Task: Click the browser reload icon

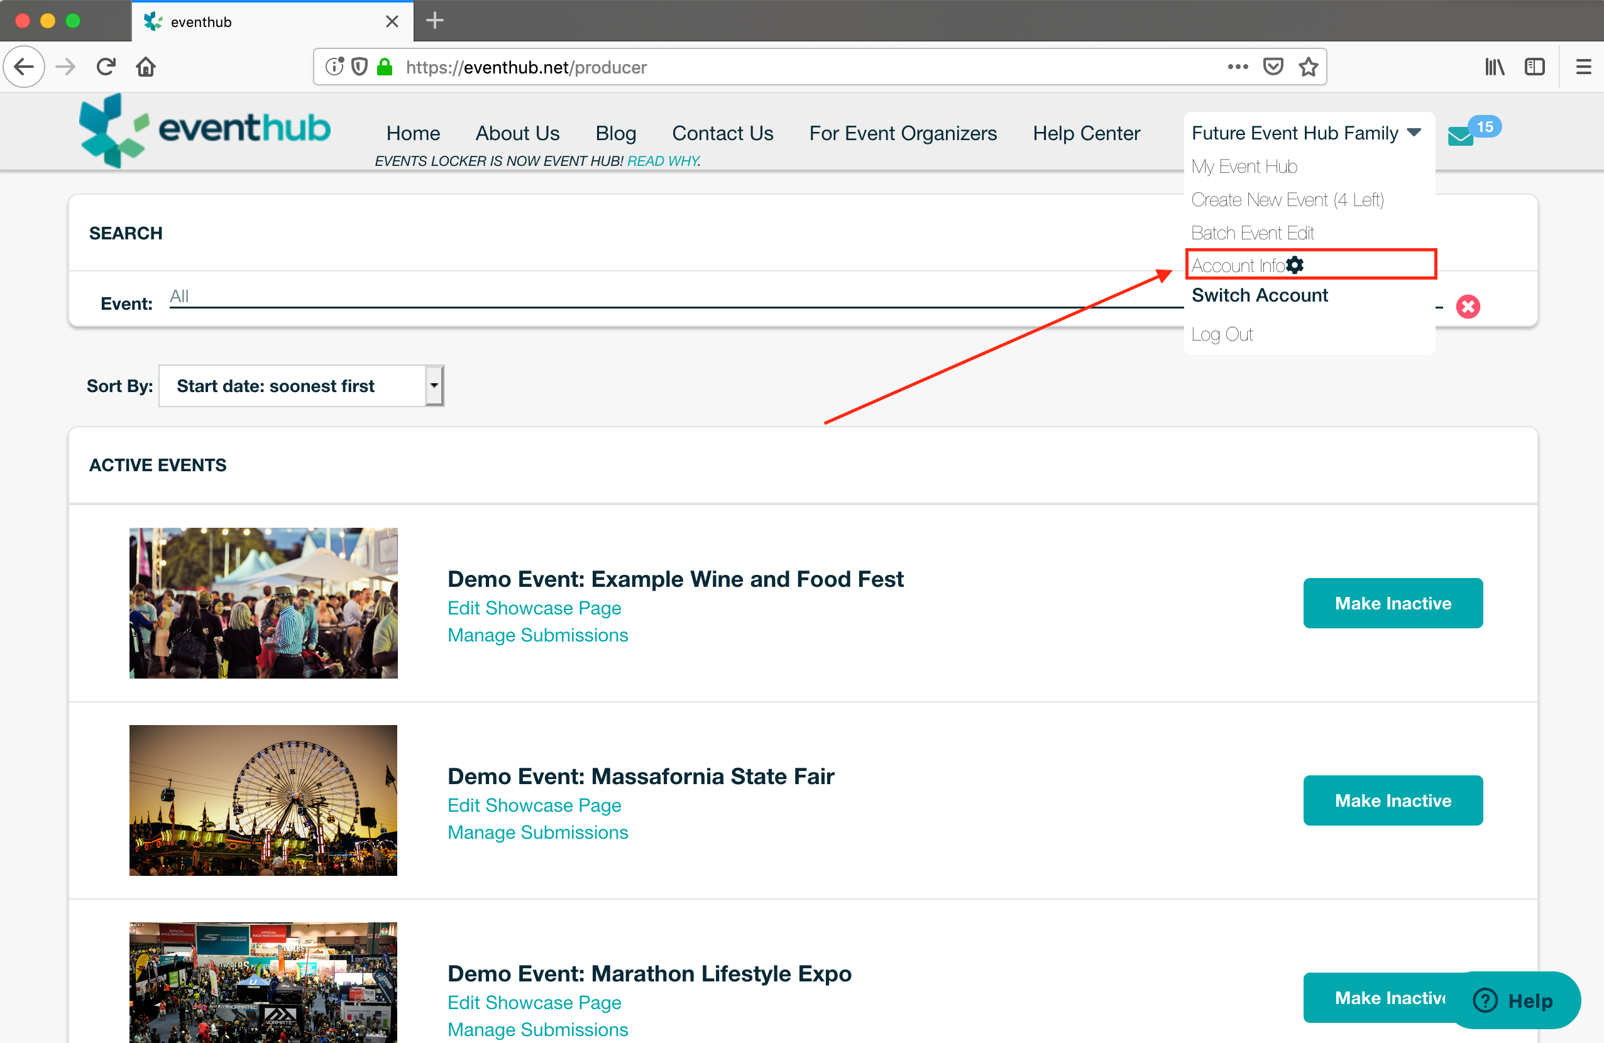Action: coord(106,67)
